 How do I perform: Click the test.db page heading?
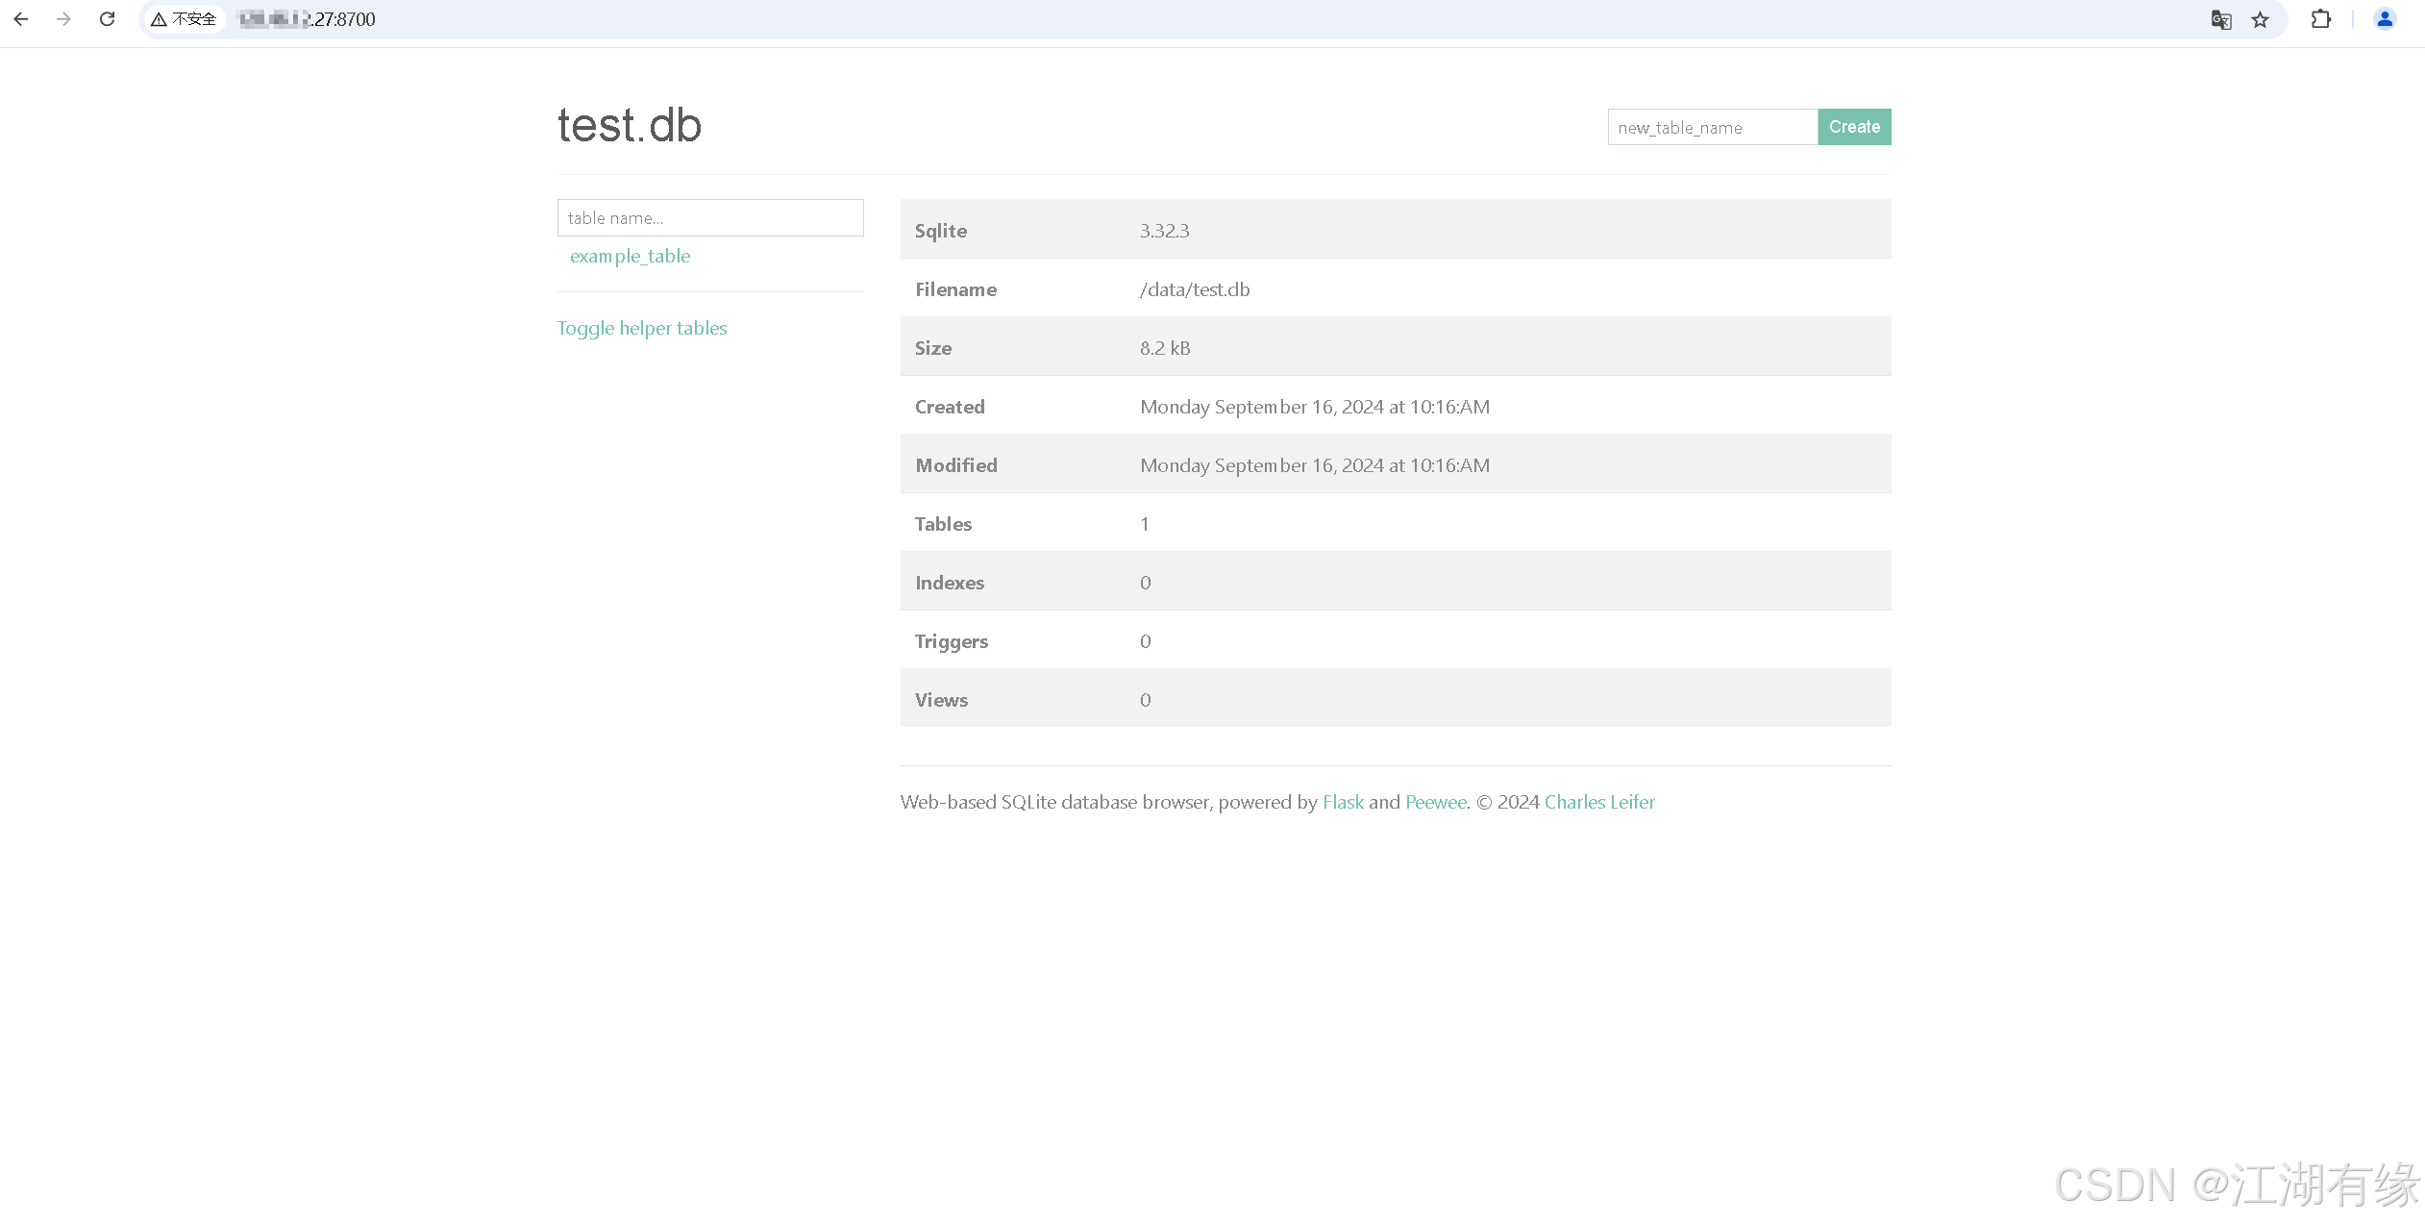(x=630, y=125)
